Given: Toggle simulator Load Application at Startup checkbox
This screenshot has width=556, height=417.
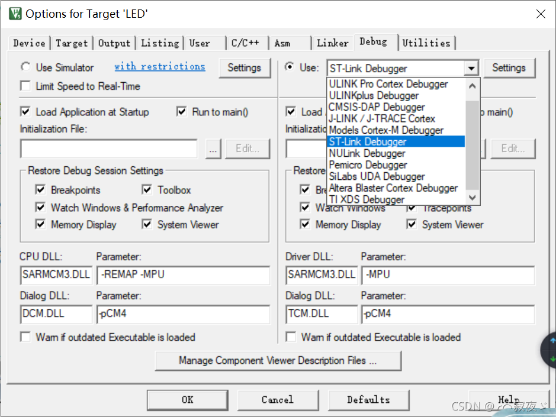Looking at the screenshot, I should (x=25, y=112).
